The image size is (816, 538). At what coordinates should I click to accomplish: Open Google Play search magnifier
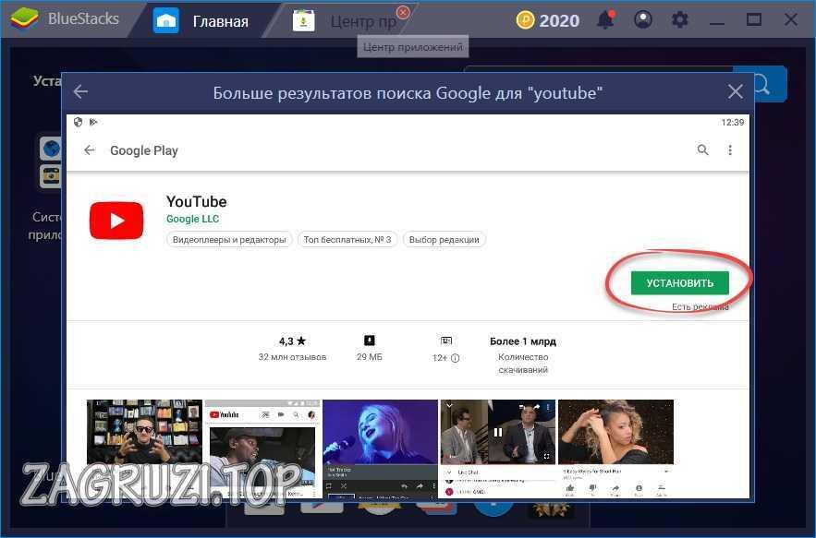(x=702, y=150)
